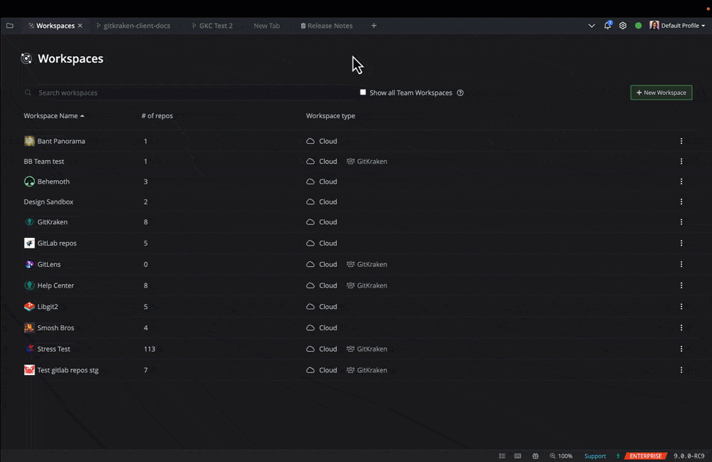Click the 113 repos count for Stress Test
Image resolution: width=712 pixels, height=462 pixels.
(150, 349)
